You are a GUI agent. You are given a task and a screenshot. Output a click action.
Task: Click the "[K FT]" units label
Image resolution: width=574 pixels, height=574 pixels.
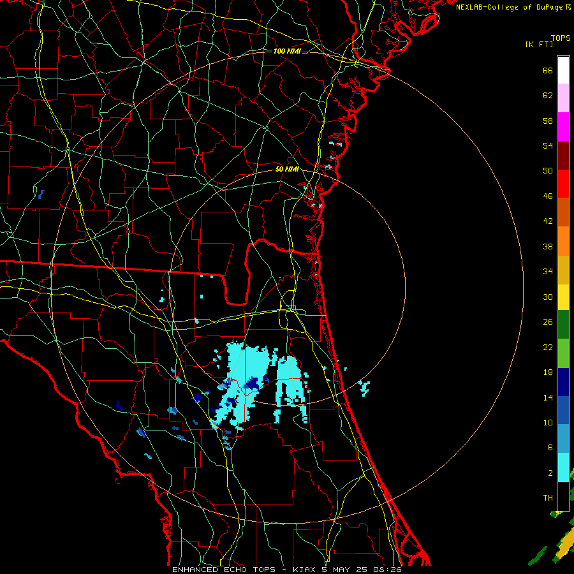pyautogui.click(x=539, y=44)
